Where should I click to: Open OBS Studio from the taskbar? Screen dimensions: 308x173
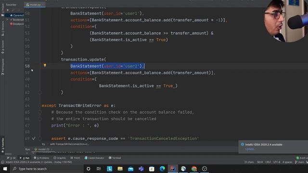click(205, 169)
